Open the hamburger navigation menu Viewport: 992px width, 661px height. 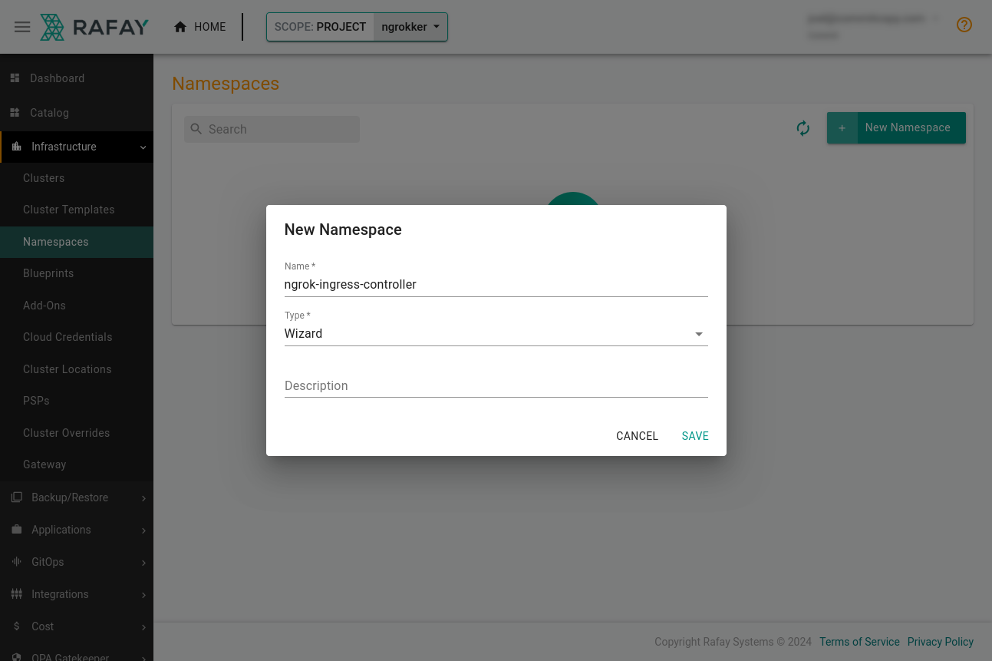coord(22,27)
